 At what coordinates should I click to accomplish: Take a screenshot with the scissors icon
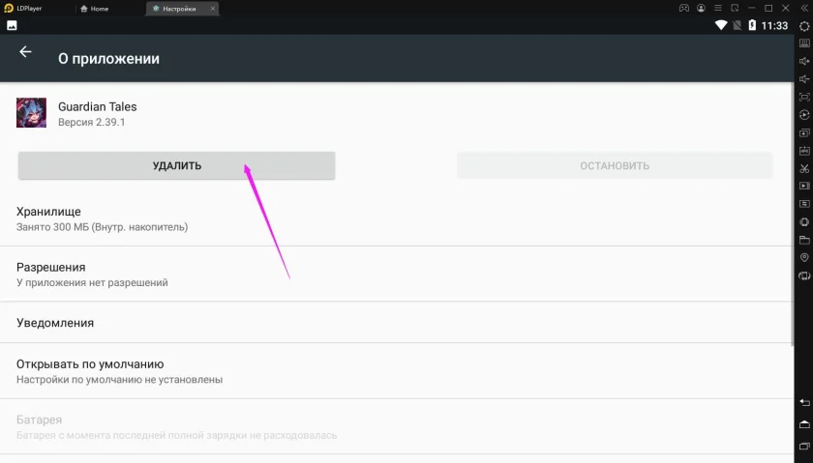[x=804, y=169]
